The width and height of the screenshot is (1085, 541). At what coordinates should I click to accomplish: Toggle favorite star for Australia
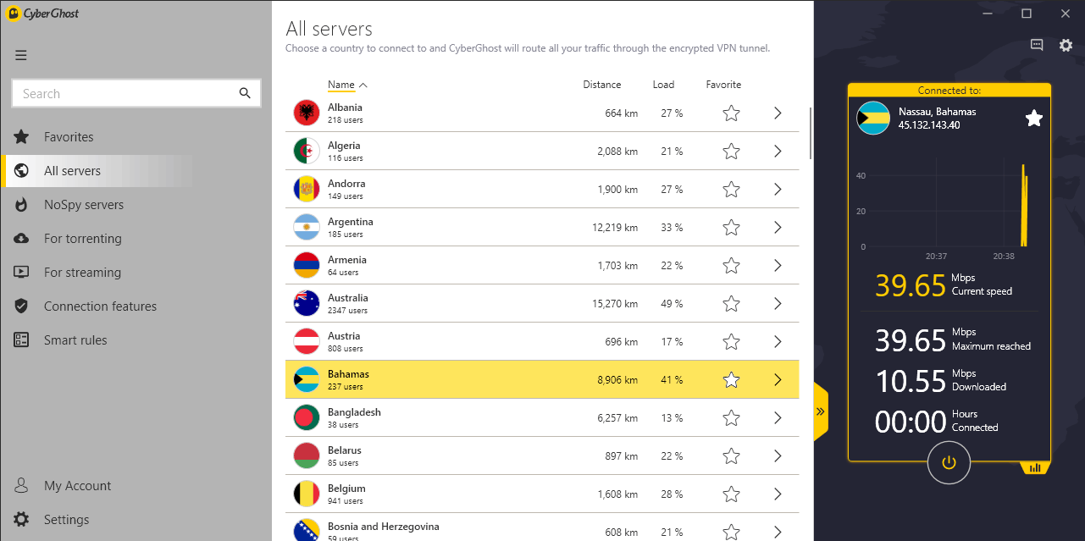pyautogui.click(x=732, y=304)
